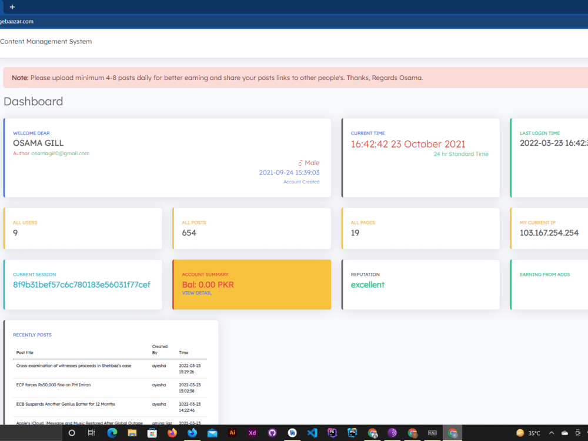Open WebStorm from the taskbar
The image size is (588, 441).
coord(352,433)
